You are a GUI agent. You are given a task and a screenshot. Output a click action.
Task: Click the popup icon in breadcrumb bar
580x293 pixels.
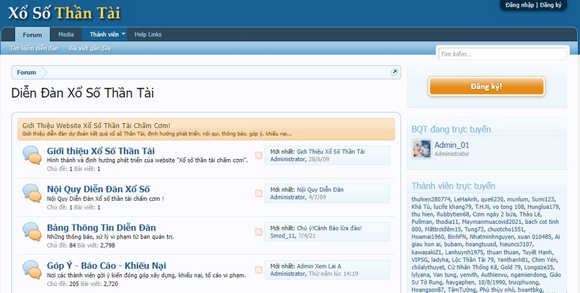point(395,72)
